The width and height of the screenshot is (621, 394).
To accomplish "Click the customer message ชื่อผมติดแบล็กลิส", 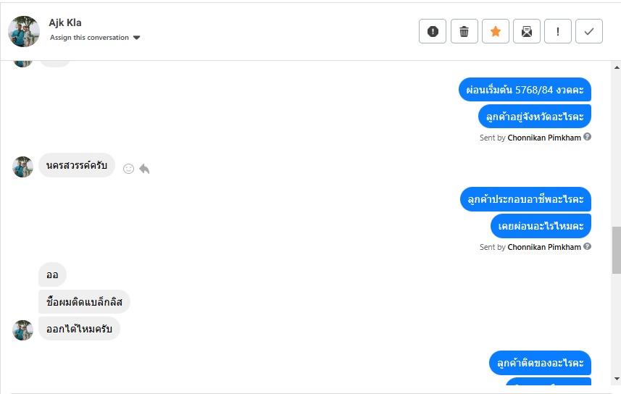I will pyautogui.click(x=84, y=302).
